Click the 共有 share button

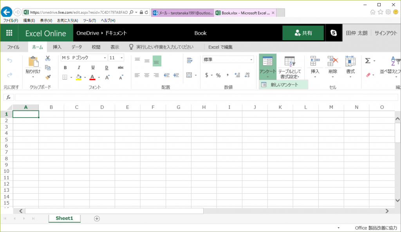303,33
